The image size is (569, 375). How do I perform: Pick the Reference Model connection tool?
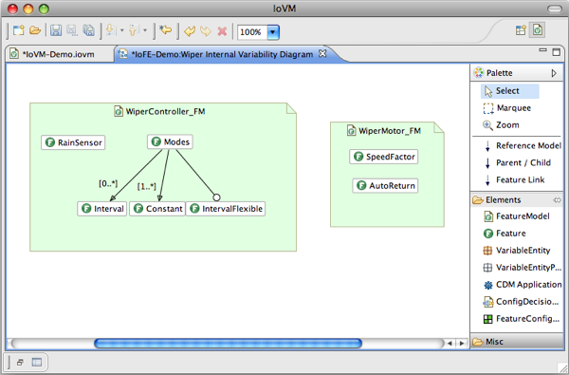523,145
